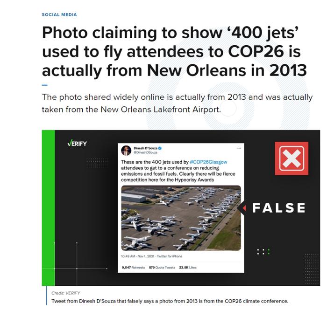Click the SOCIAL MEDIA category link

pyautogui.click(x=59, y=15)
